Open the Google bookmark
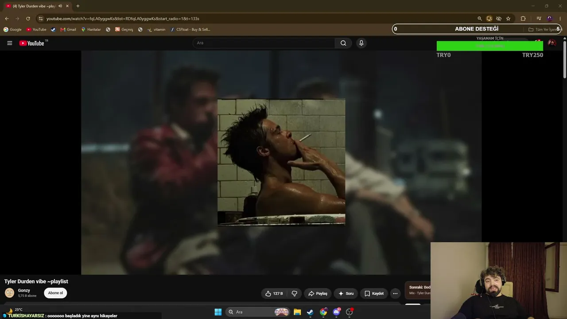 coord(12,30)
